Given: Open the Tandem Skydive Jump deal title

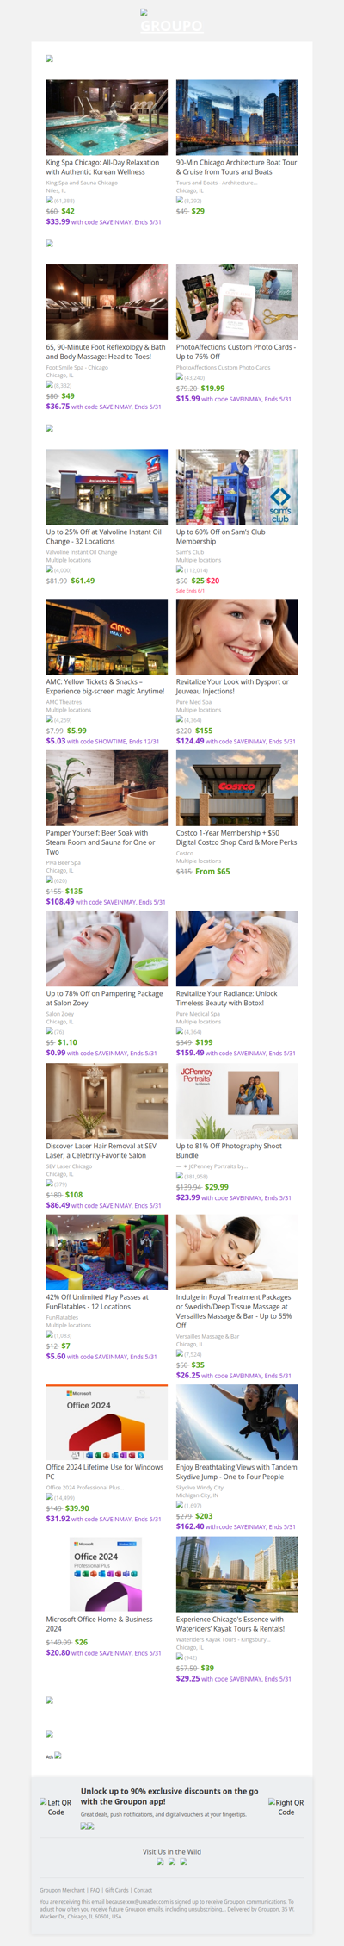Looking at the screenshot, I should pos(236,1472).
